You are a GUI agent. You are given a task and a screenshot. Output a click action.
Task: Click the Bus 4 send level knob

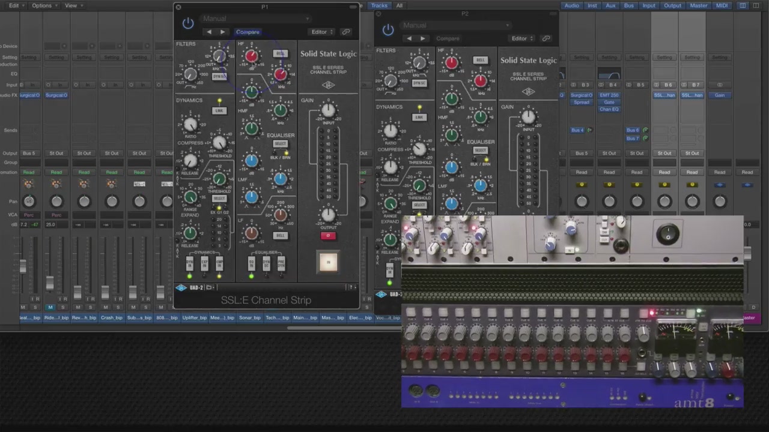click(589, 130)
